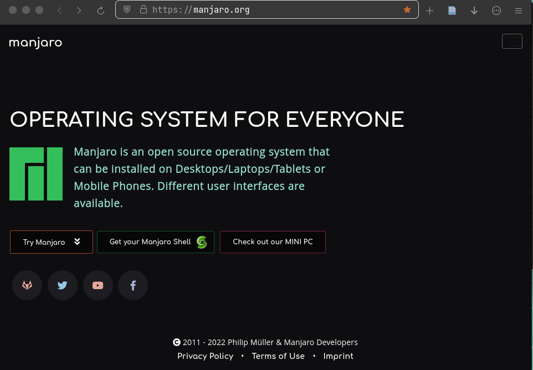The image size is (533, 370).
Task: Click the blue document icon in toolbar
Action: coord(452,11)
